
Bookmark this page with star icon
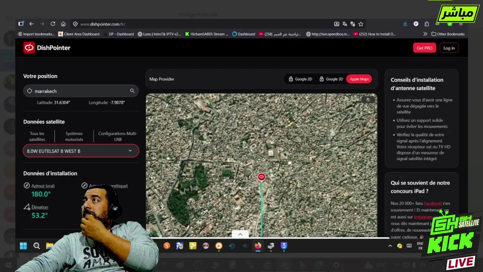pyautogui.click(x=361, y=24)
